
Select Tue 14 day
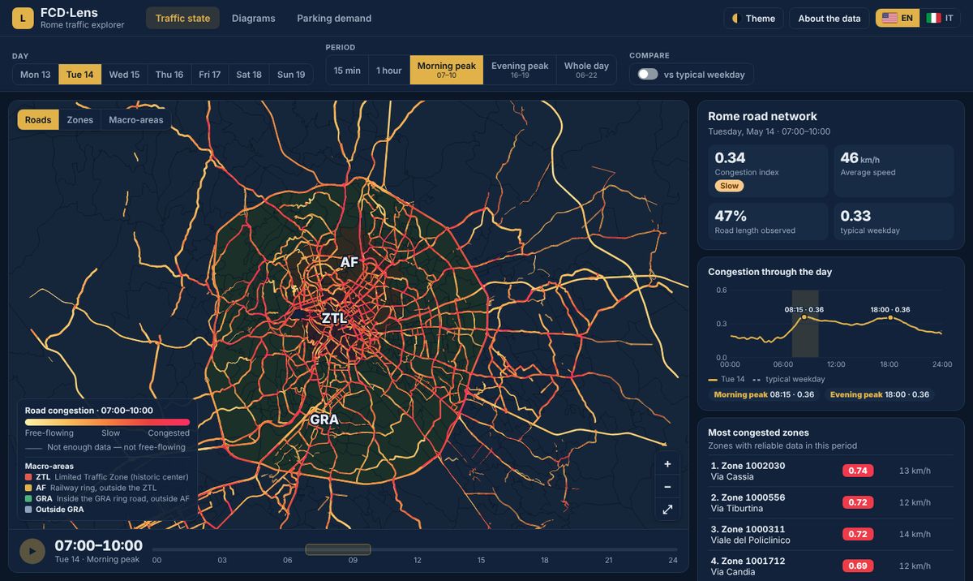click(79, 75)
